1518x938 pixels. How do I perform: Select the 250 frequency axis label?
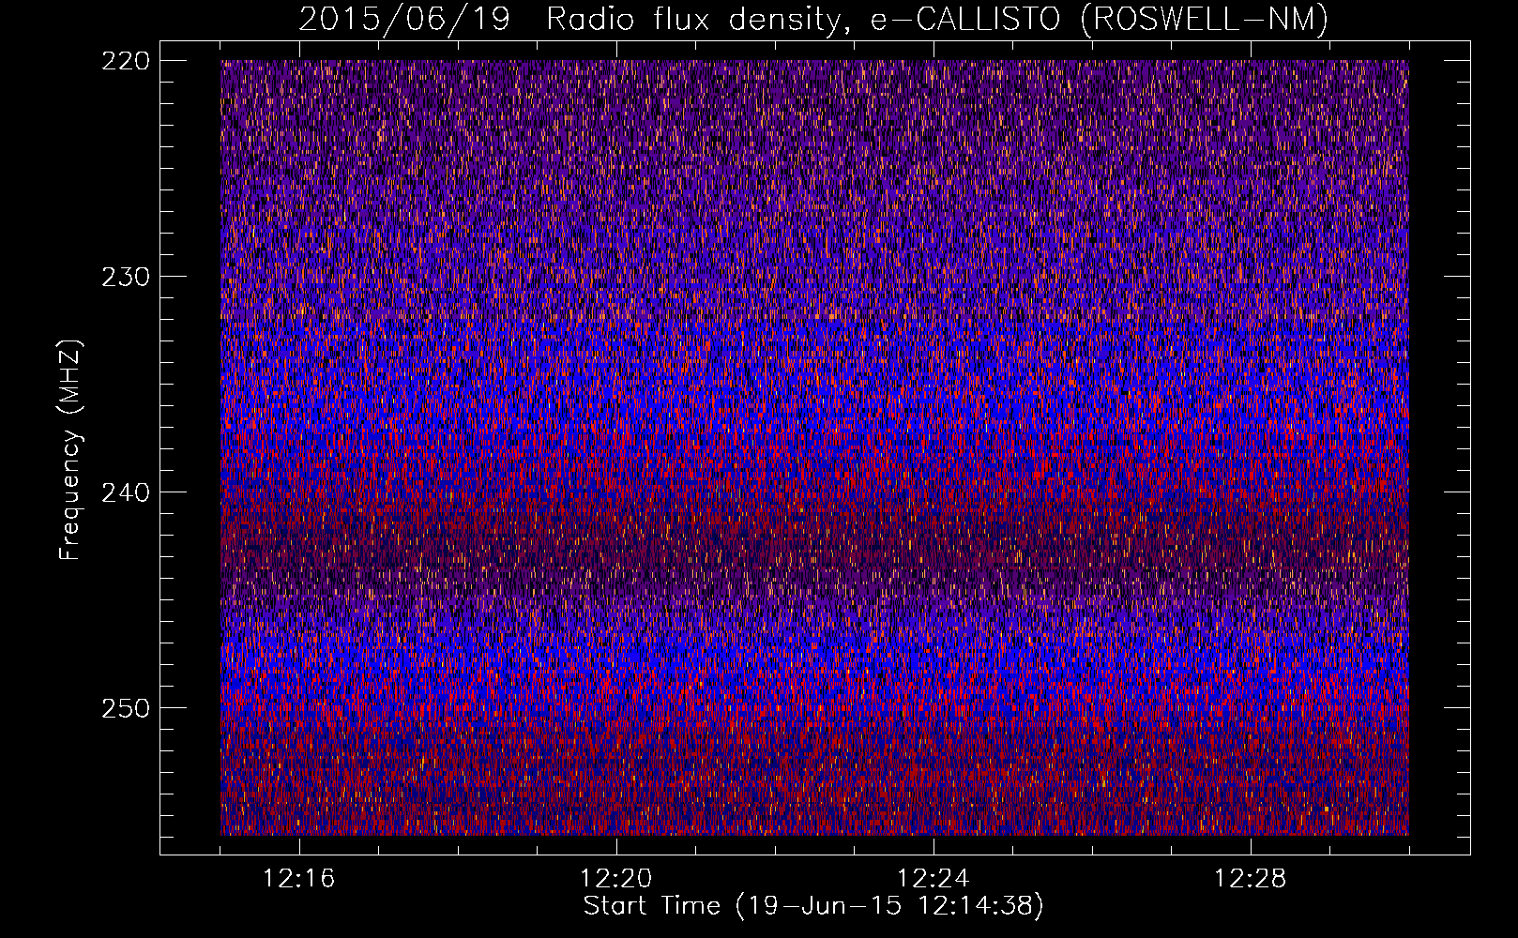pos(125,708)
